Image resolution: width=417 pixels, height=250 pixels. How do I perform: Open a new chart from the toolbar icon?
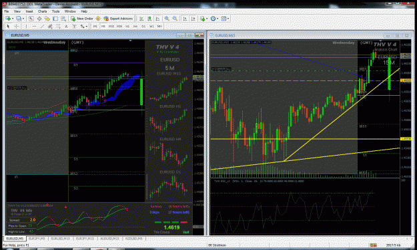(8, 19)
